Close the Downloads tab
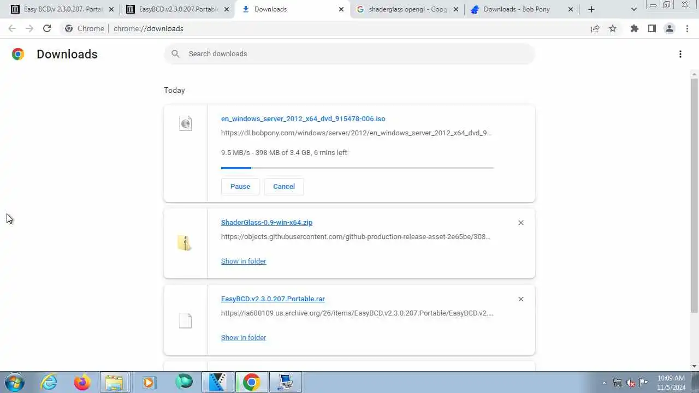Image resolution: width=699 pixels, height=393 pixels. pyautogui.click(x=341, y=9)
